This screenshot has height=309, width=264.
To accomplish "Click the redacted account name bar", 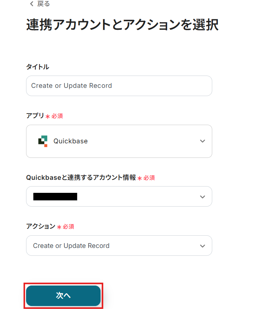I will click(55, 197).
